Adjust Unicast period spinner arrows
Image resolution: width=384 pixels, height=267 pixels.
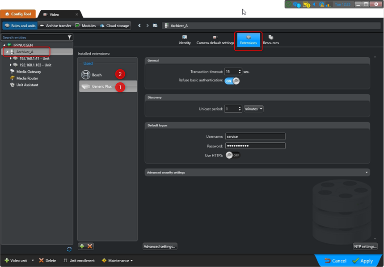[240, 109]
